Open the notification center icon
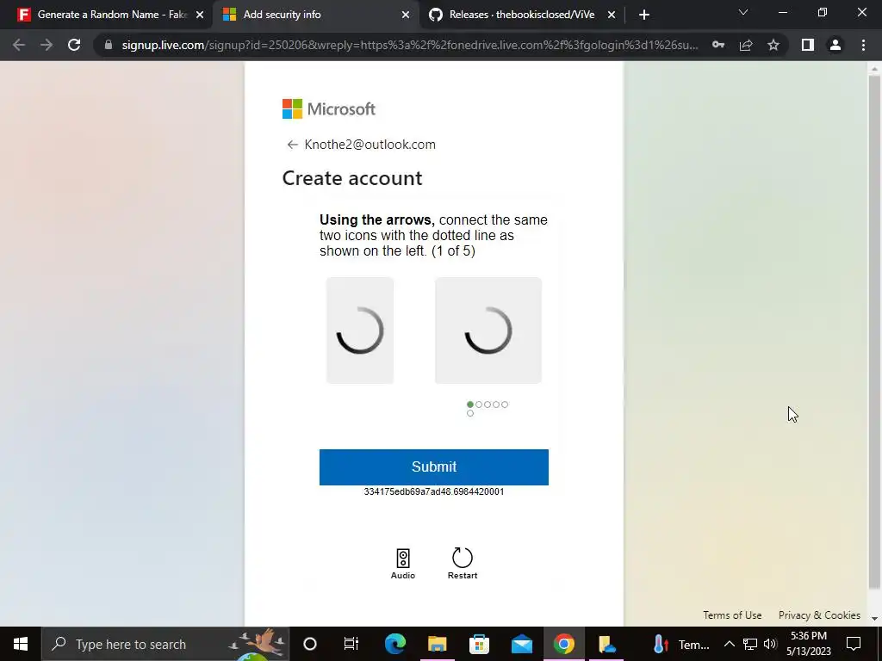The image size is (882, 661). click(854, 644)
